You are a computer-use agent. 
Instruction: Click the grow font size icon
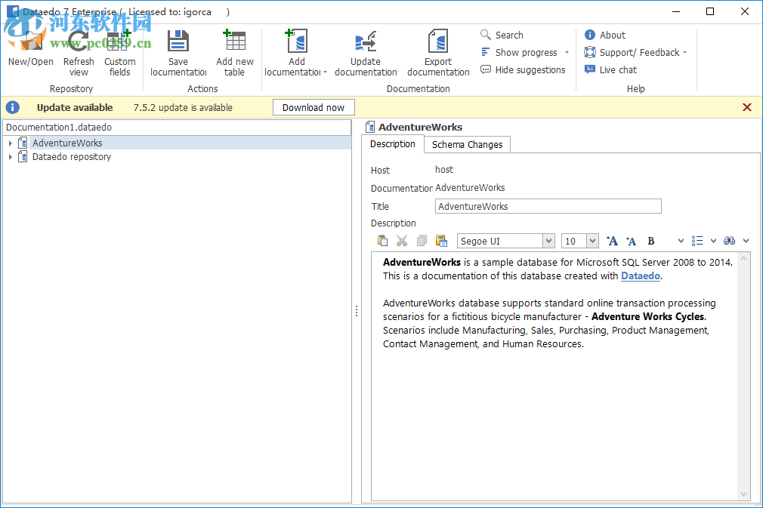[612, 242]
